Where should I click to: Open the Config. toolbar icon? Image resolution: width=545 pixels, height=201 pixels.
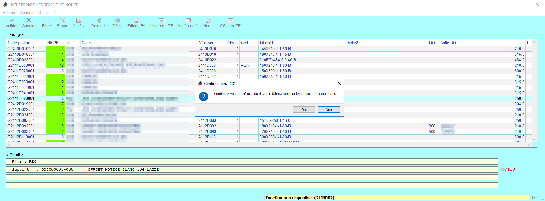(78, 20)
